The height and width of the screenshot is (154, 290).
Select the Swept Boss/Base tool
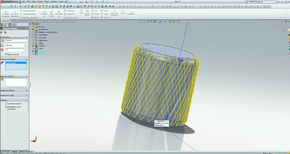[28, 11]
